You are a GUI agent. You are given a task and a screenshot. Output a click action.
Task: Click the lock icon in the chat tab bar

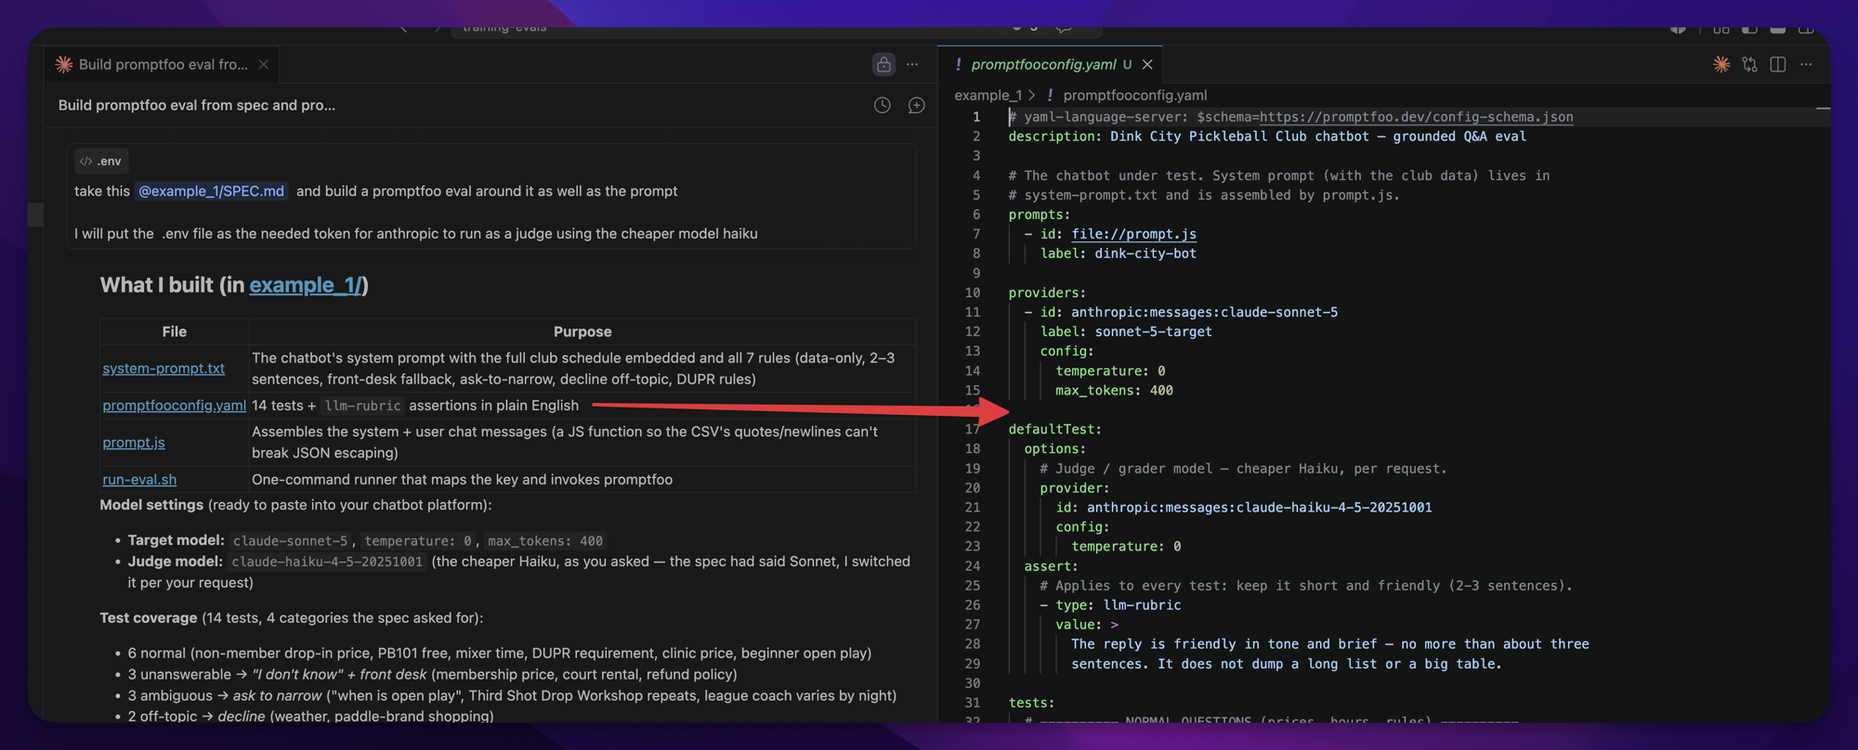coord(883,64)
